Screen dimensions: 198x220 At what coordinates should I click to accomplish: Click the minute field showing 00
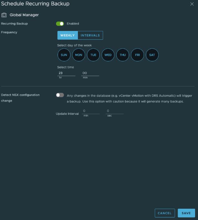(90, 73)
